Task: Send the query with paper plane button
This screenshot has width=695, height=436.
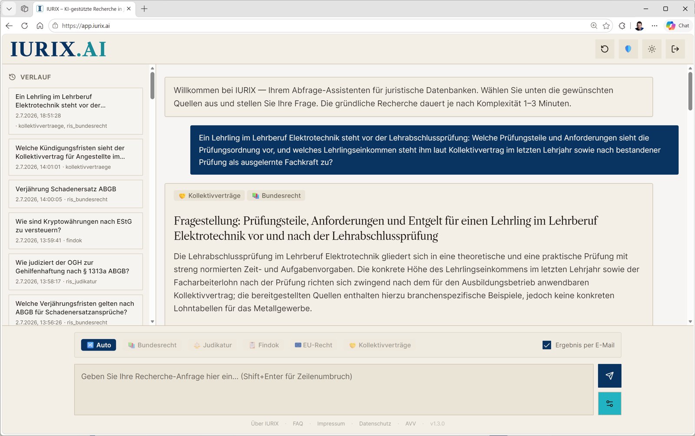Action: pos(609,376)
